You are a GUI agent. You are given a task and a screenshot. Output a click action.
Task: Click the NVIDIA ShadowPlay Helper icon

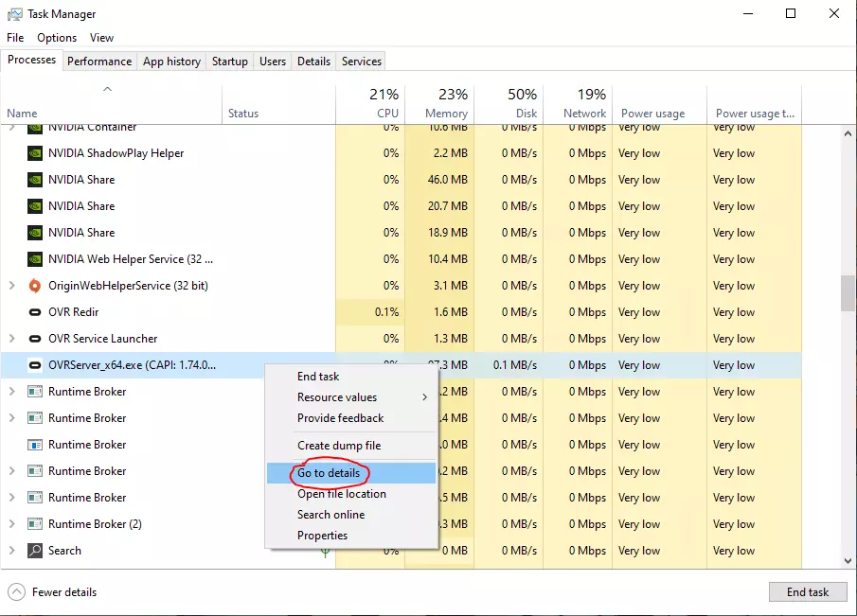coord(35,153)
